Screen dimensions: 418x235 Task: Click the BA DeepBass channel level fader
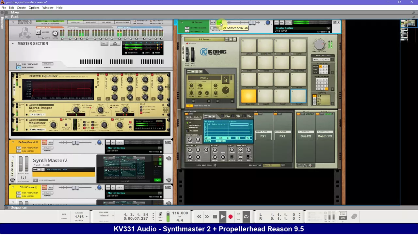75,142
